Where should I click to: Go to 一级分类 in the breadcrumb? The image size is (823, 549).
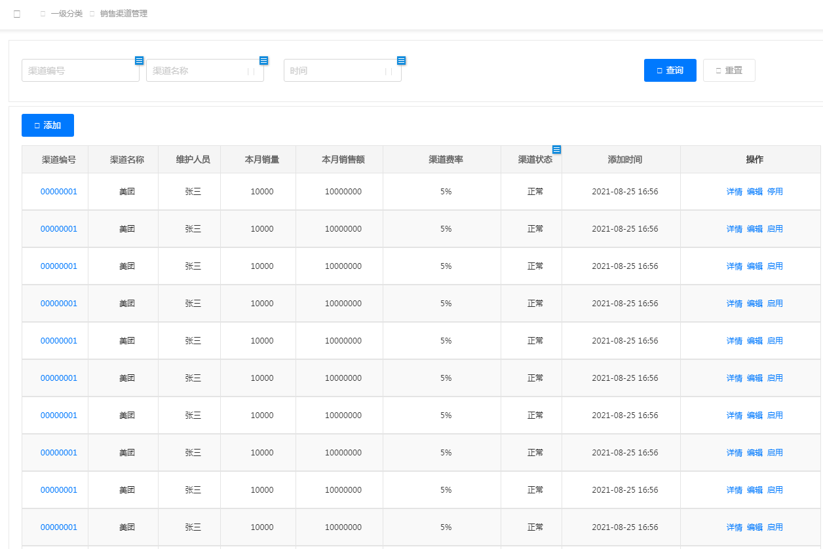tap(67, 14)
